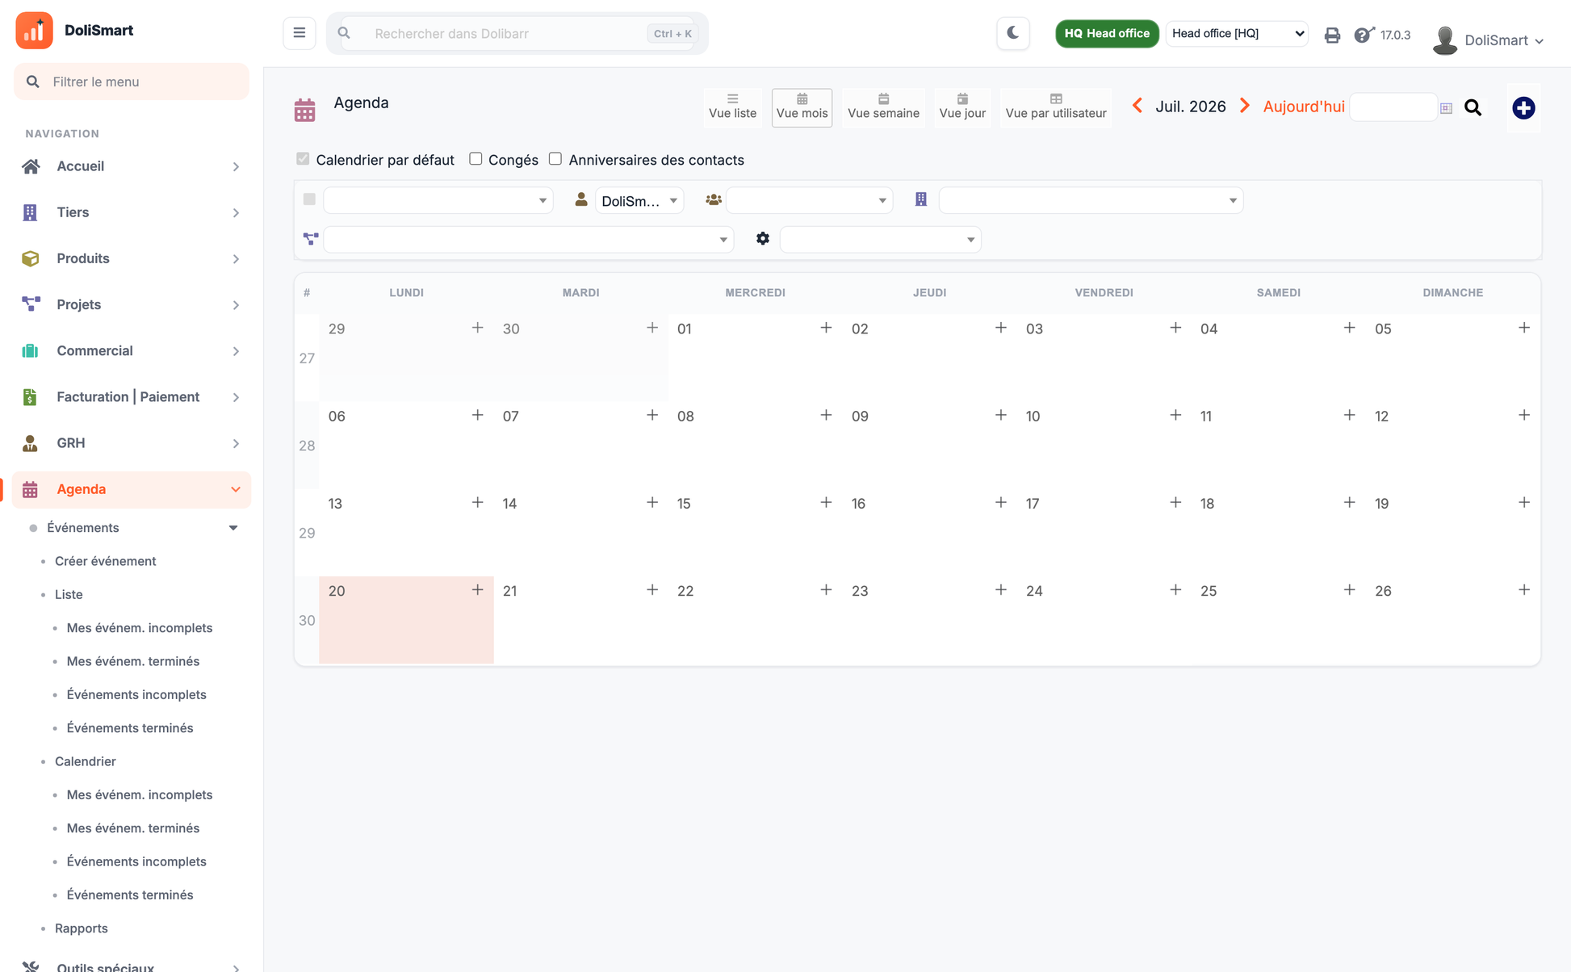This screenshot has height=972, width=1571.
Task: Click the printer icon
Action: (x=1332, y=35)
